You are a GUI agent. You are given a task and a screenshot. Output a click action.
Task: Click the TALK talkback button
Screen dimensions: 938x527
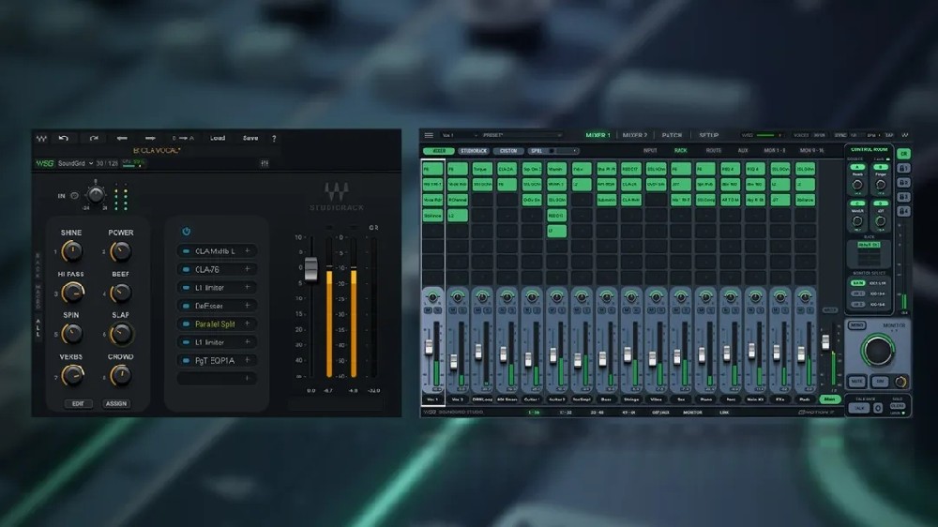(859, 408)
